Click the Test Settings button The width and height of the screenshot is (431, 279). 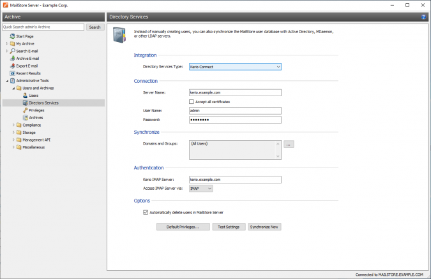click(x=229, y=227)
